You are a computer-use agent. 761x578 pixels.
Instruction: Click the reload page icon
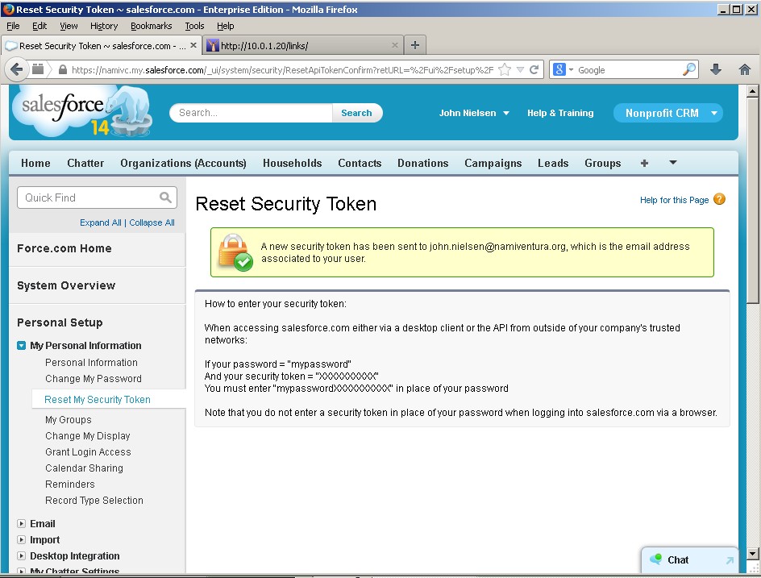[x=534, y=70]
